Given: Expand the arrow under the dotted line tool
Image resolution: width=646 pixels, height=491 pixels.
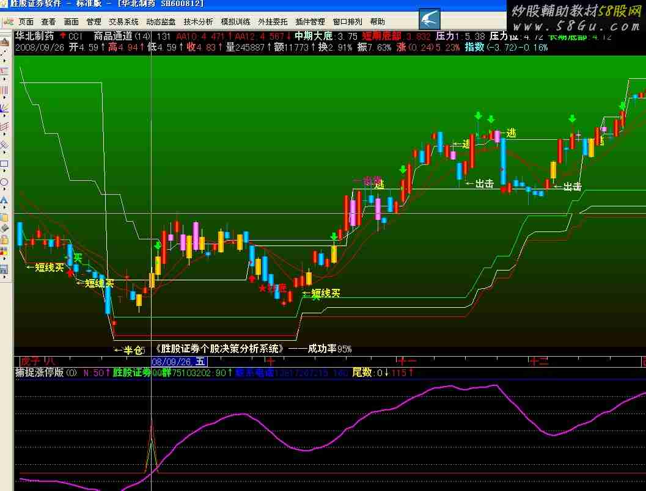Looking at the screenshot, I should click(x=4, y=60).
